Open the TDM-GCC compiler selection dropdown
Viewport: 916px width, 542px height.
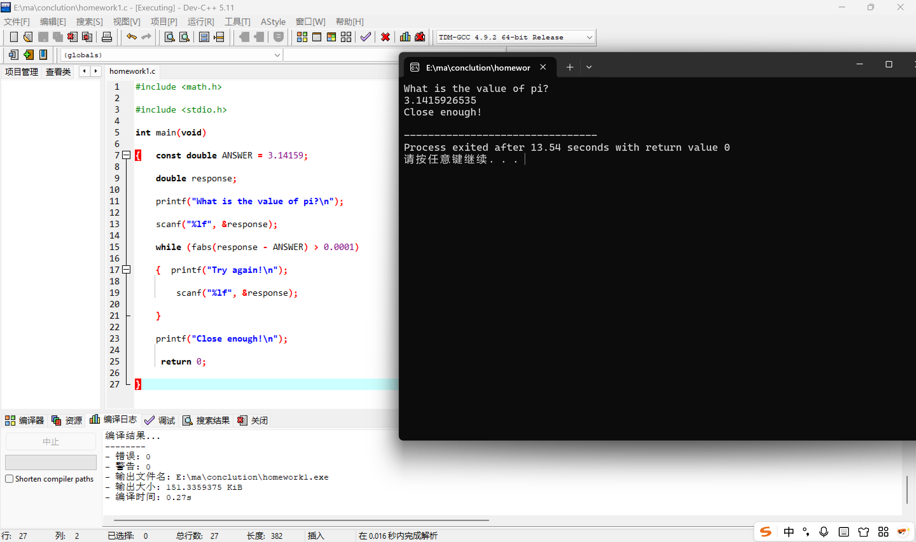coord(589,37)
